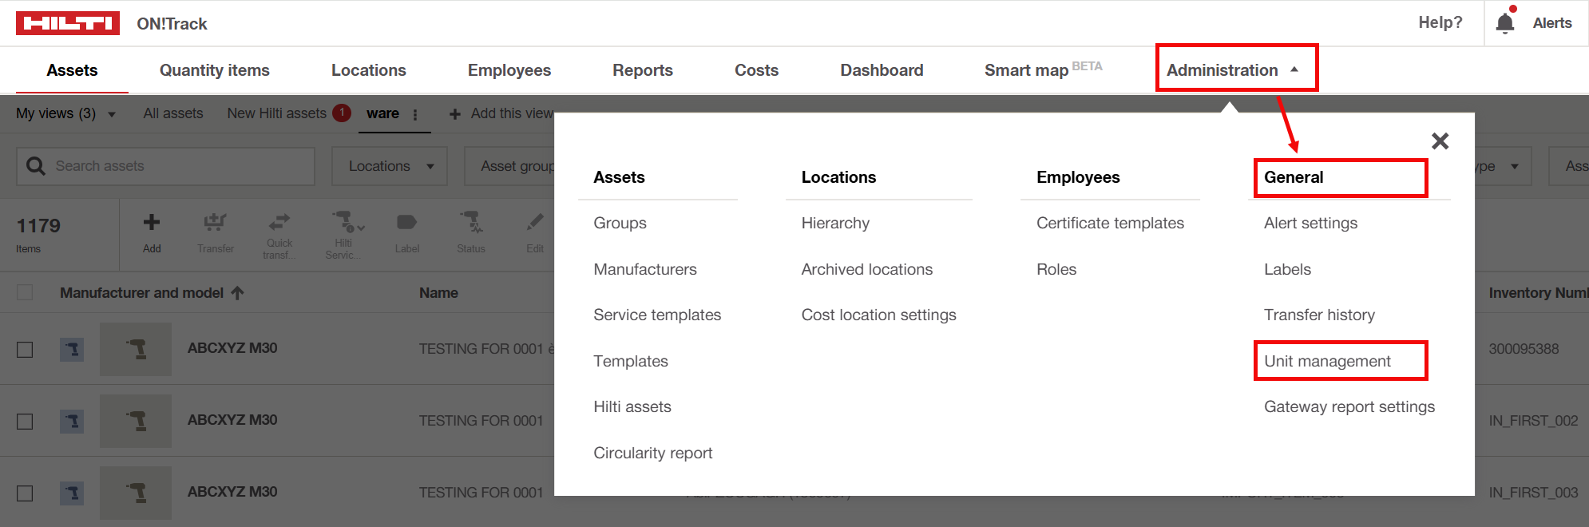This screenshot has height=527, width=1589.
Task: Click the Search assets input field
Action: point(180,166)
